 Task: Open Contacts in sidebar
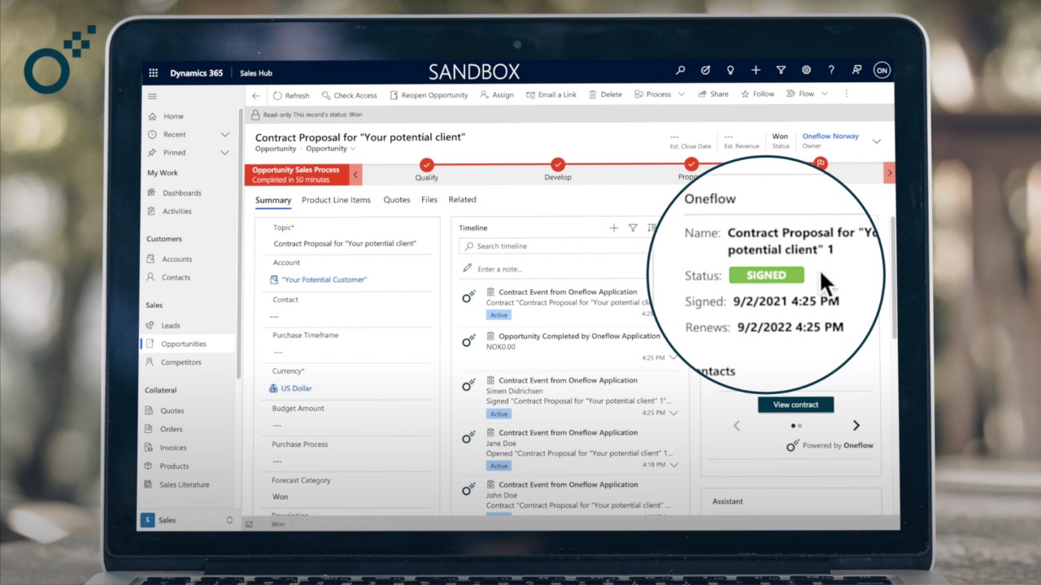176,277
